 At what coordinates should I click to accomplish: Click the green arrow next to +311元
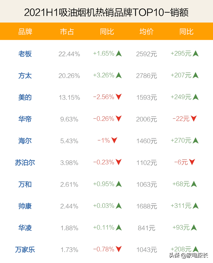click(x=196, y=206)
